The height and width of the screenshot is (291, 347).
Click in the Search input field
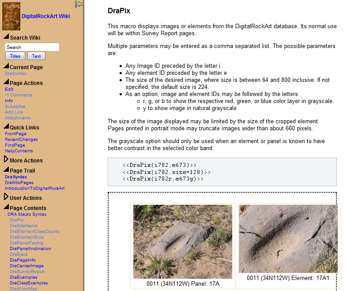tap(32, 47)
